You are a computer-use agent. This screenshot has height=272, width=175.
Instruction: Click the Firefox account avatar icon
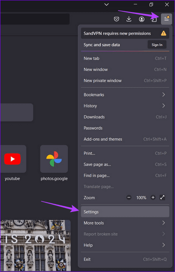[x=142, y=19]
